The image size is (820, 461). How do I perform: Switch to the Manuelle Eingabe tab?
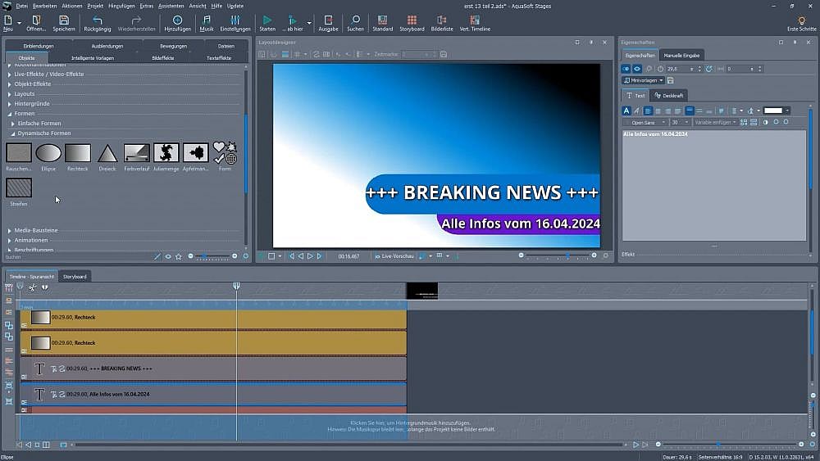coord(682,55)
